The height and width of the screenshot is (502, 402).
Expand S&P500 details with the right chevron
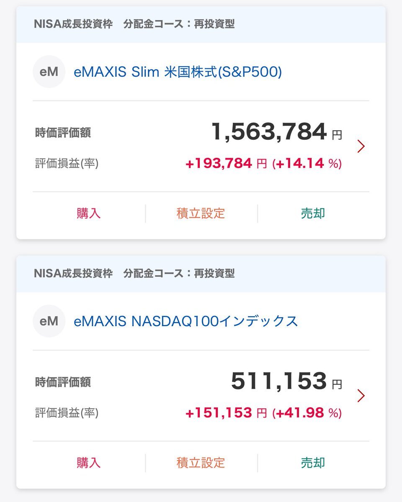361,146
